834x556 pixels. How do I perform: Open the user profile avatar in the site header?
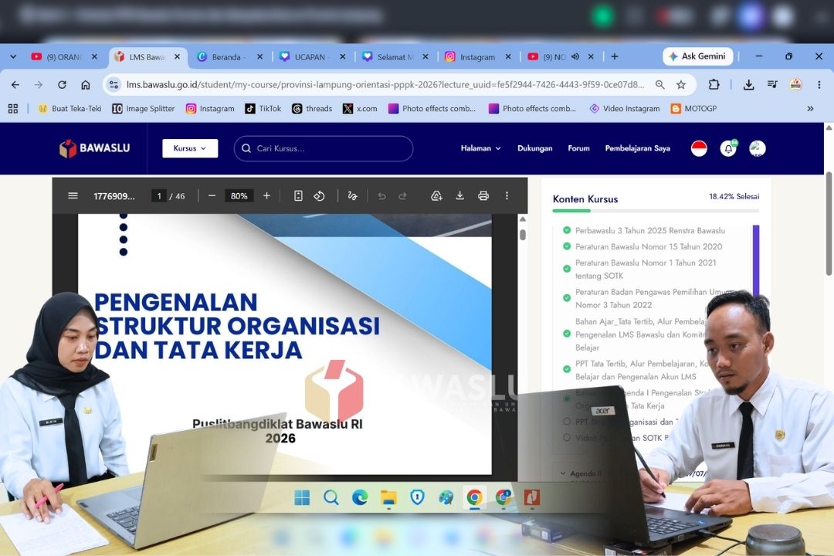tap(758, 148)
